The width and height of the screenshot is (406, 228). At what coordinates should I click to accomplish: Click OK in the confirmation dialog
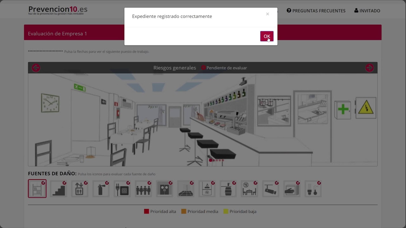click(x=267, y=36)
